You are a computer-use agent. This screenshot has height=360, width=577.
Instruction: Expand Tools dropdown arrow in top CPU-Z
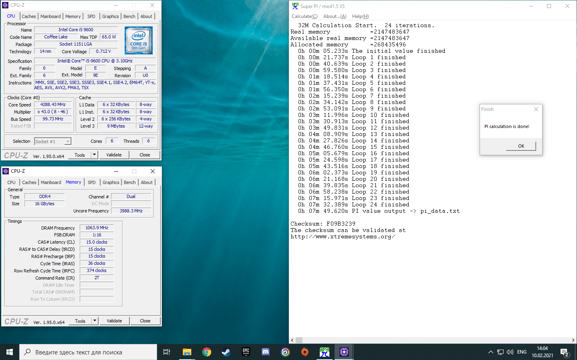[x=95, y=155]
